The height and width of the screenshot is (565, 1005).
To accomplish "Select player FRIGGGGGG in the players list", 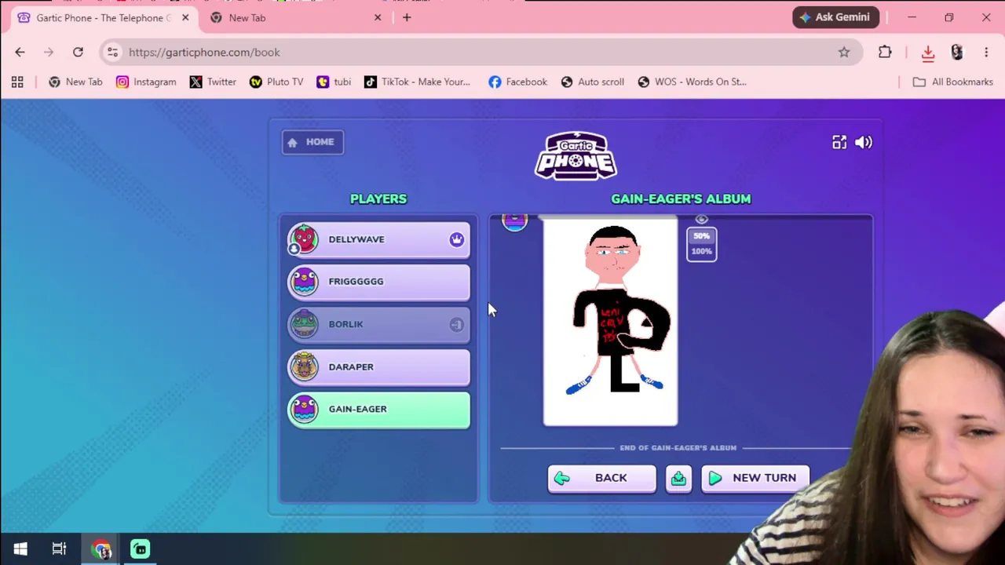I will pyautogui.click(x=378, y=282).
